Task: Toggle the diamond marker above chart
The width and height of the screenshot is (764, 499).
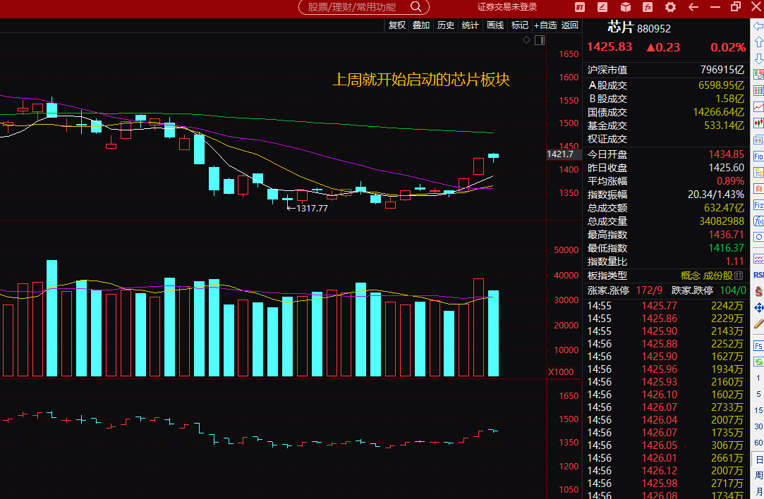Action: click(527, 40)
